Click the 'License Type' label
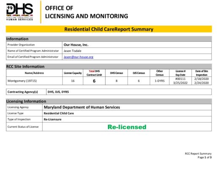This screenshot has width=219, height=169. coord(15,113)
